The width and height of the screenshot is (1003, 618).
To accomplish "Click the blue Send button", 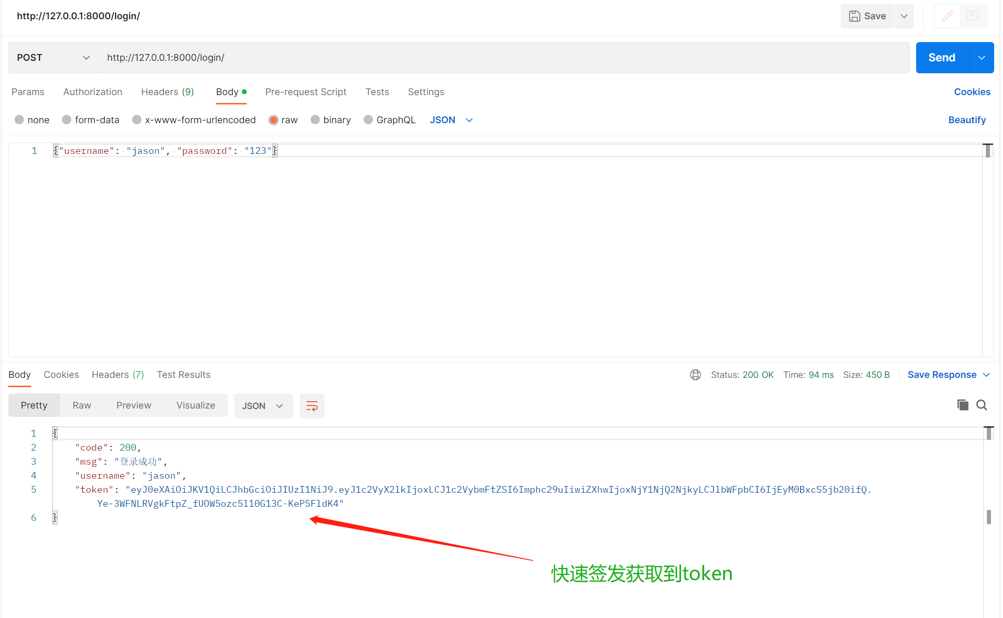I will pyautogui.click(x=942, y=58).
